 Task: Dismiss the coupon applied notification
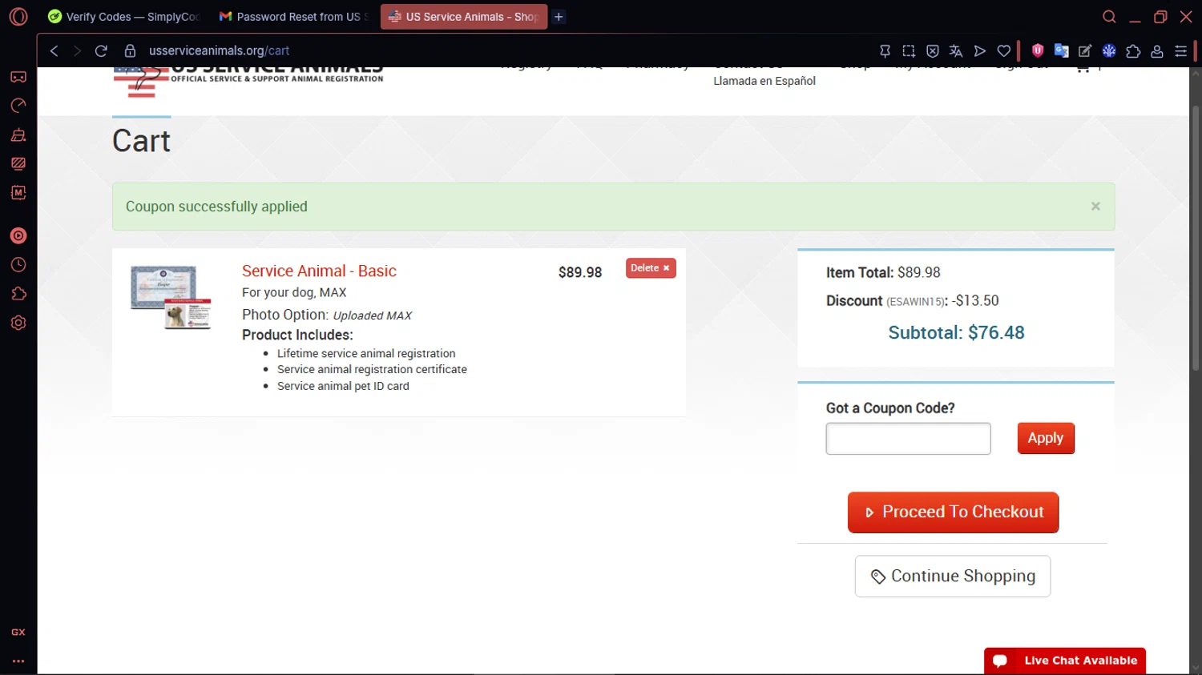1095,207
